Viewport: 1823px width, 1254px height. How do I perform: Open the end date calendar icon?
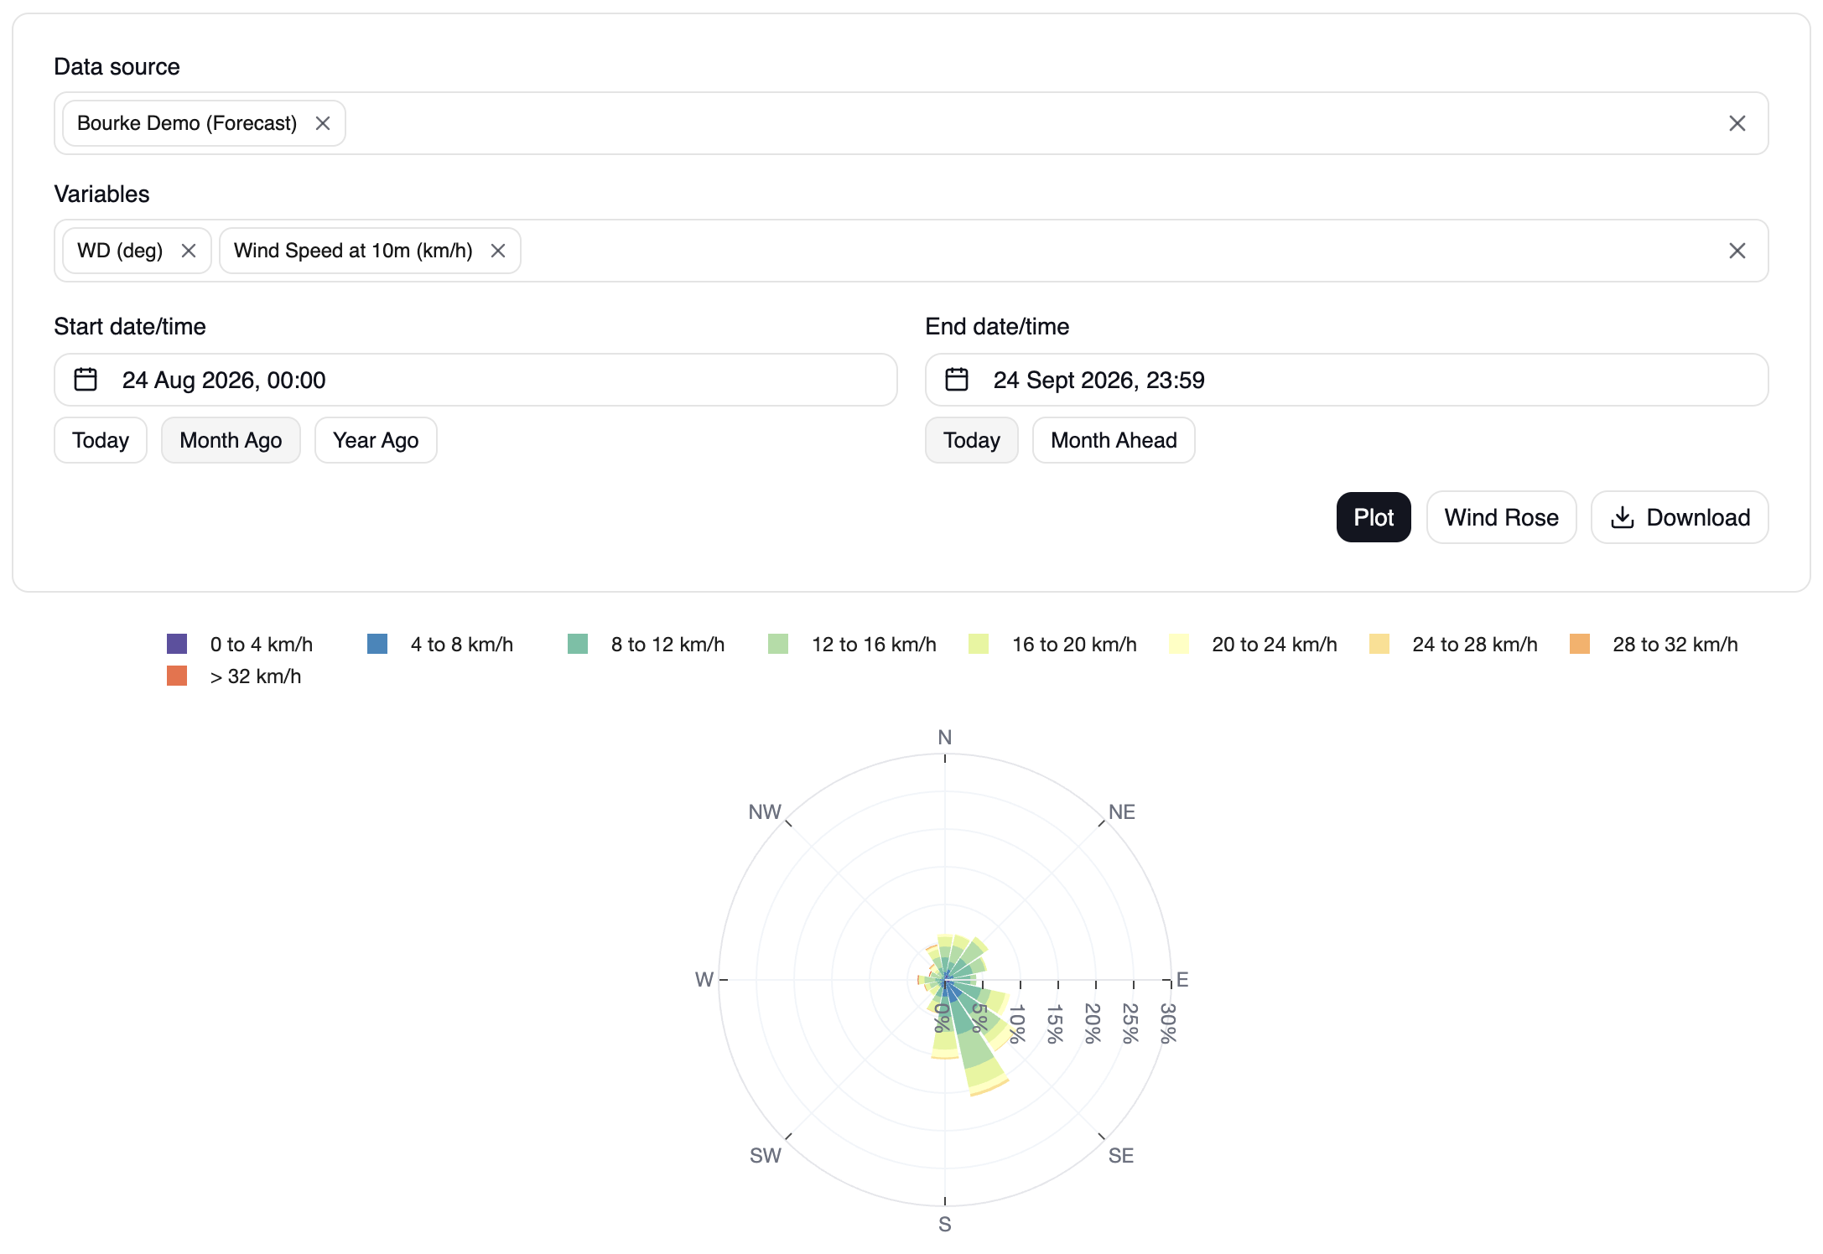pos(957,380)
